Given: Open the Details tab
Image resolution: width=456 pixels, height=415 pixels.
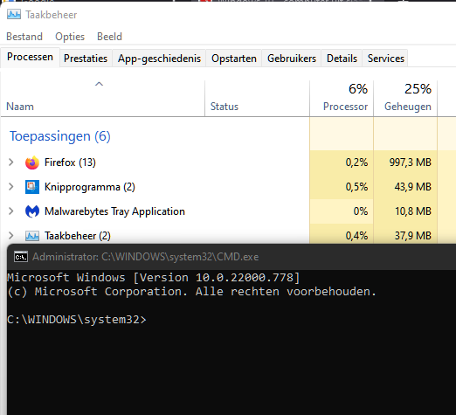Looking at the screenshot, I should coord(342,59).
